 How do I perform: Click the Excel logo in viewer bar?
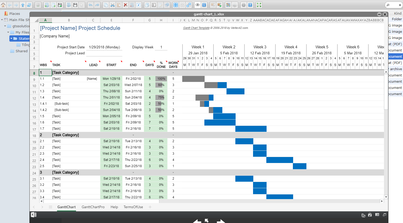pyautogui.click(x=34, y=215)
